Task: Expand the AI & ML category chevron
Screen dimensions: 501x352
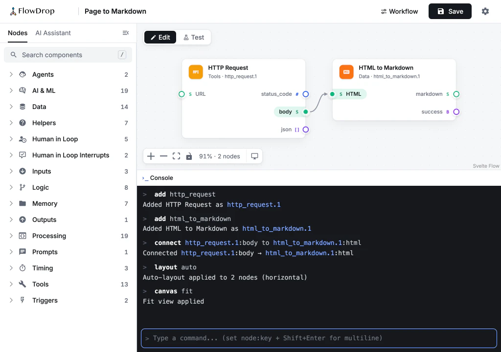Action: [11, 90]
